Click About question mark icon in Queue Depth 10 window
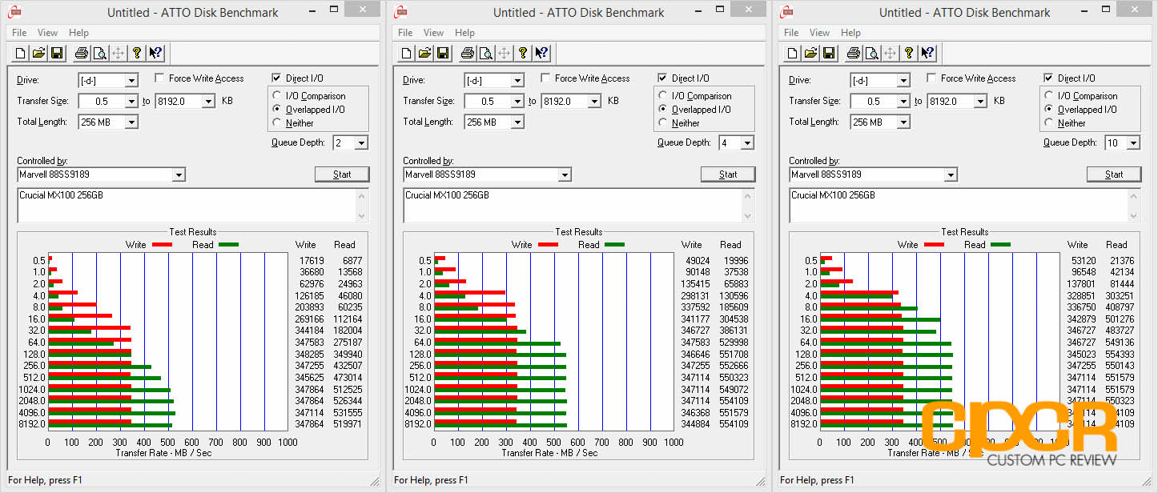The width and height of the screenshot is (1158, 493). point(909,54)
